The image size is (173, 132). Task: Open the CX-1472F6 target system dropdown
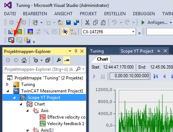pos(133,32)
